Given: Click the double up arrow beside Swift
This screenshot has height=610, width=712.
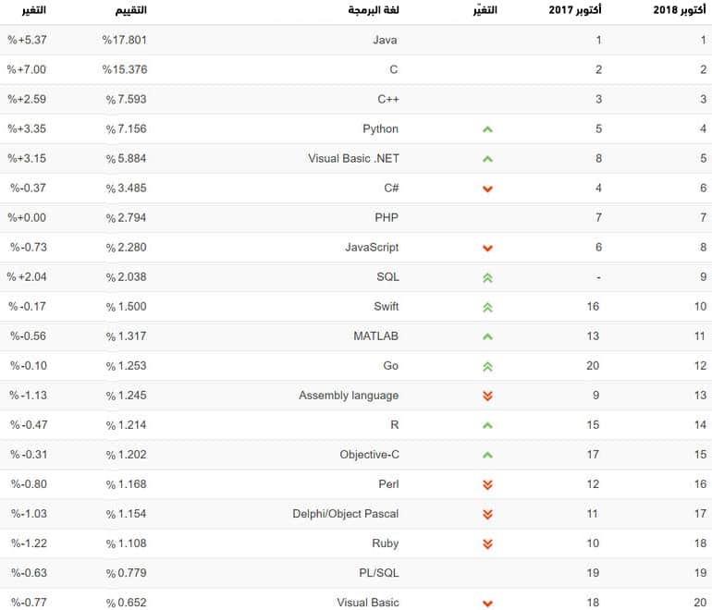Looking at the screenshot, I should pyautogui.click(x=487, y=307).
